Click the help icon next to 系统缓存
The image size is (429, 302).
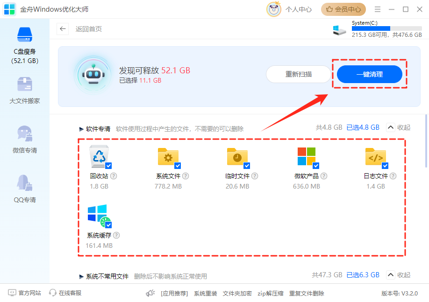coord(116,236)
